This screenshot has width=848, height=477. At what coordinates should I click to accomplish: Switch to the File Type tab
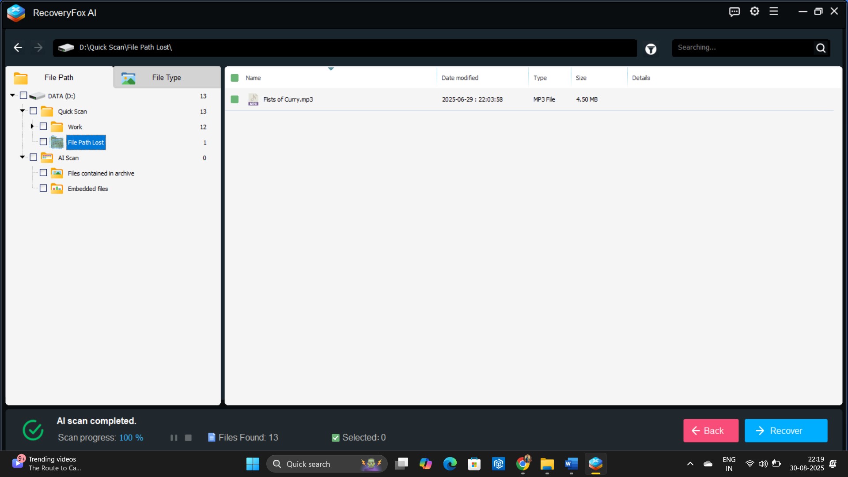(x=167, y=78)
